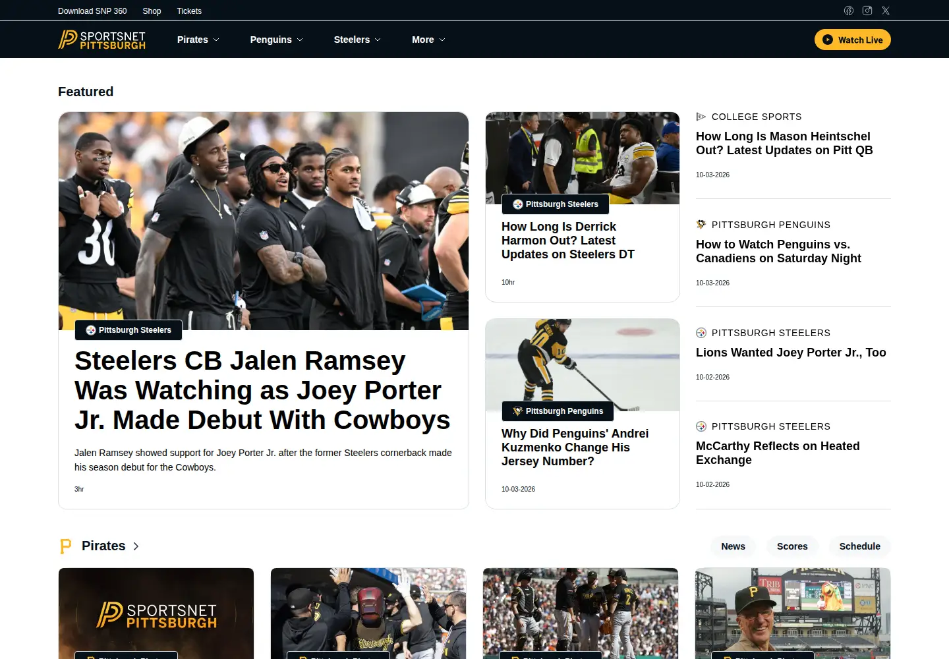
Task: Expand the More dropdown menu
Action: [x=429, y=40]
